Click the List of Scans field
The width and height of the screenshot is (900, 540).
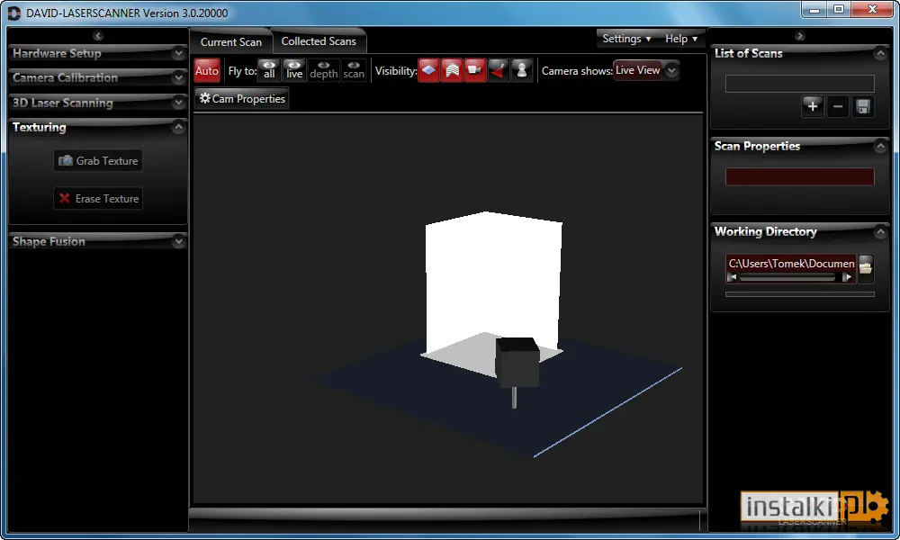(x=799, y=84)
